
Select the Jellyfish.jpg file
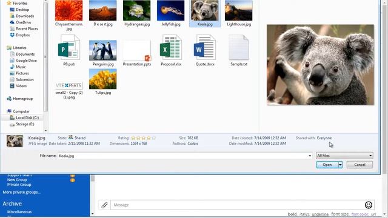171,13
